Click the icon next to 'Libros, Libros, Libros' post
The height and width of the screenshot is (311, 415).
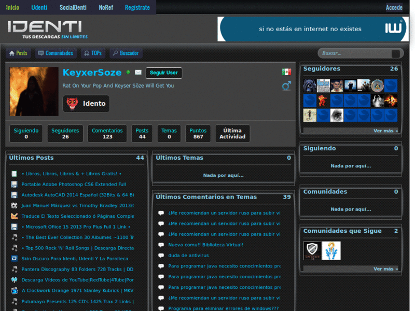point(14,174)
